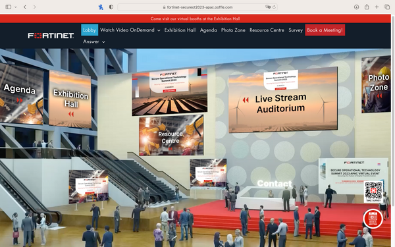Click the red Book a Meeting calendar icon

pos(373,218)
